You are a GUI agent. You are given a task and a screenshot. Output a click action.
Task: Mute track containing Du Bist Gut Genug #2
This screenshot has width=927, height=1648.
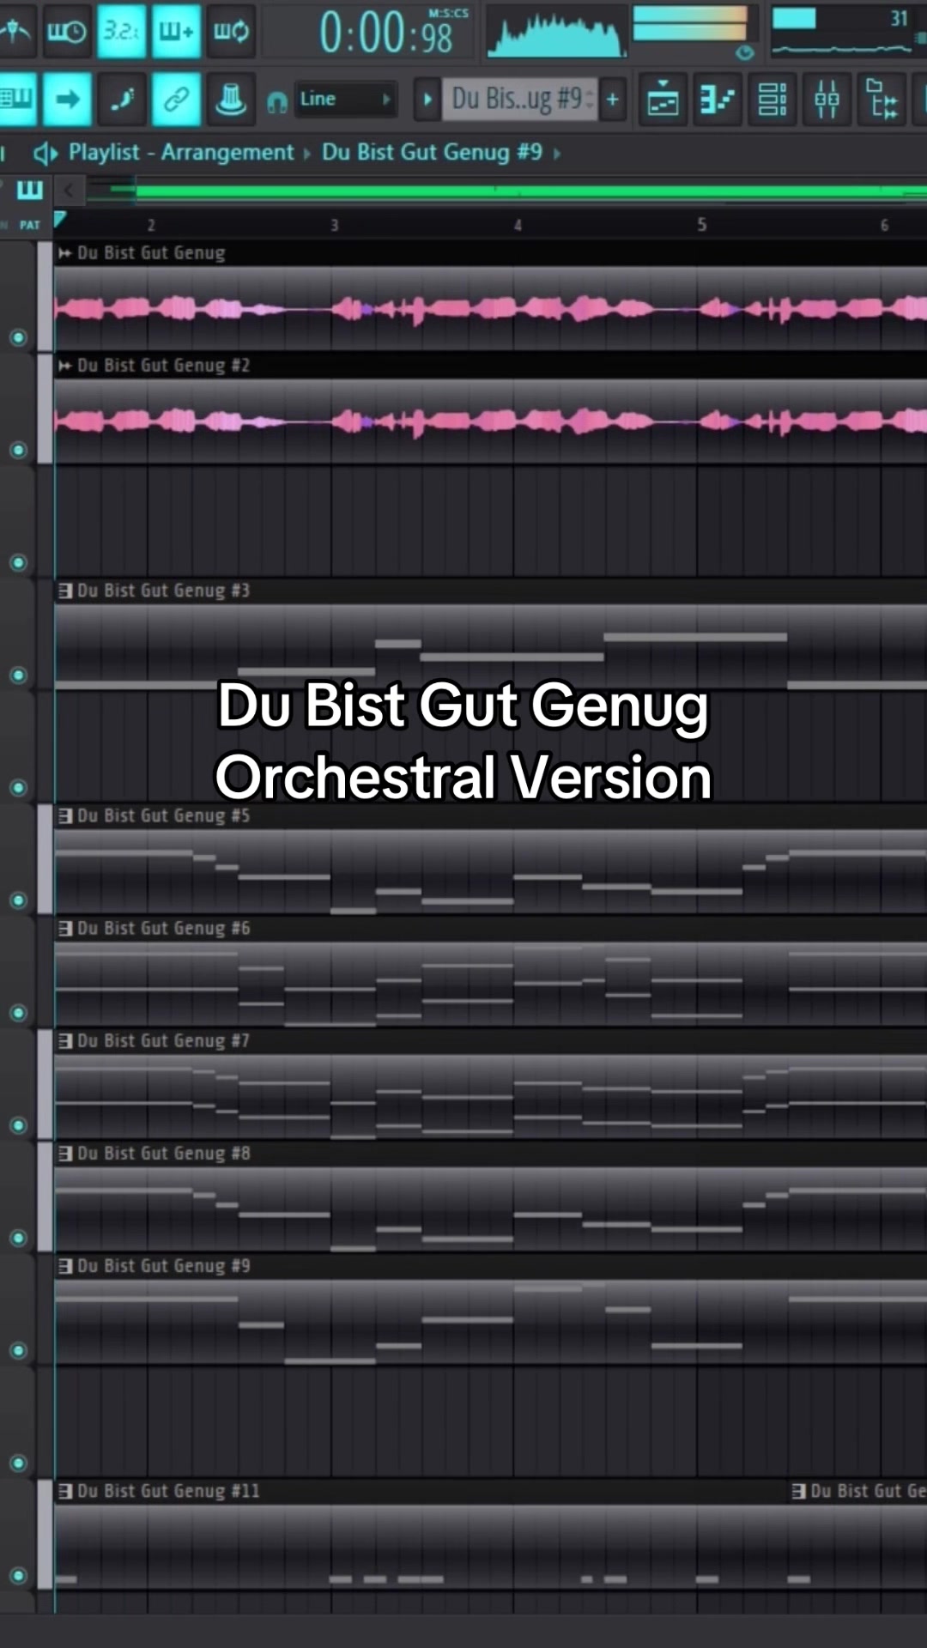[18, 451]
